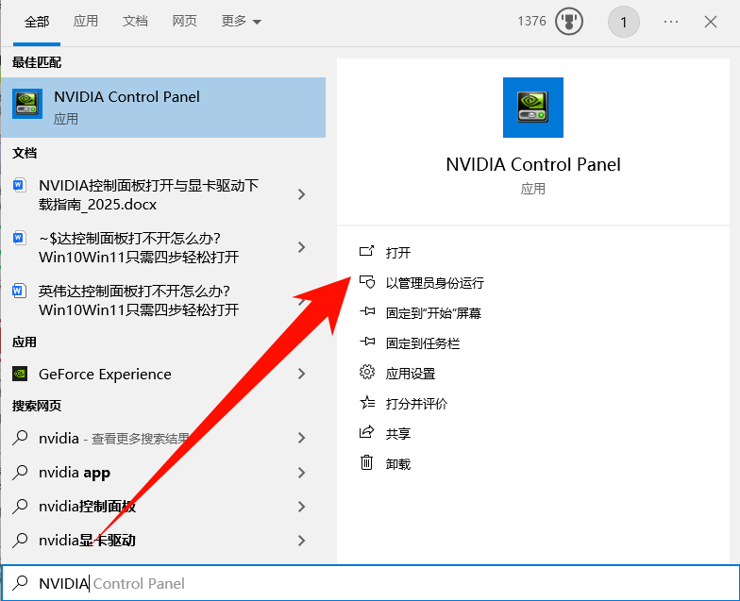The width and height of the screenshot is (740, 601).
Task: Select 打开 to launch the app
Action: (x=398, y=253)
